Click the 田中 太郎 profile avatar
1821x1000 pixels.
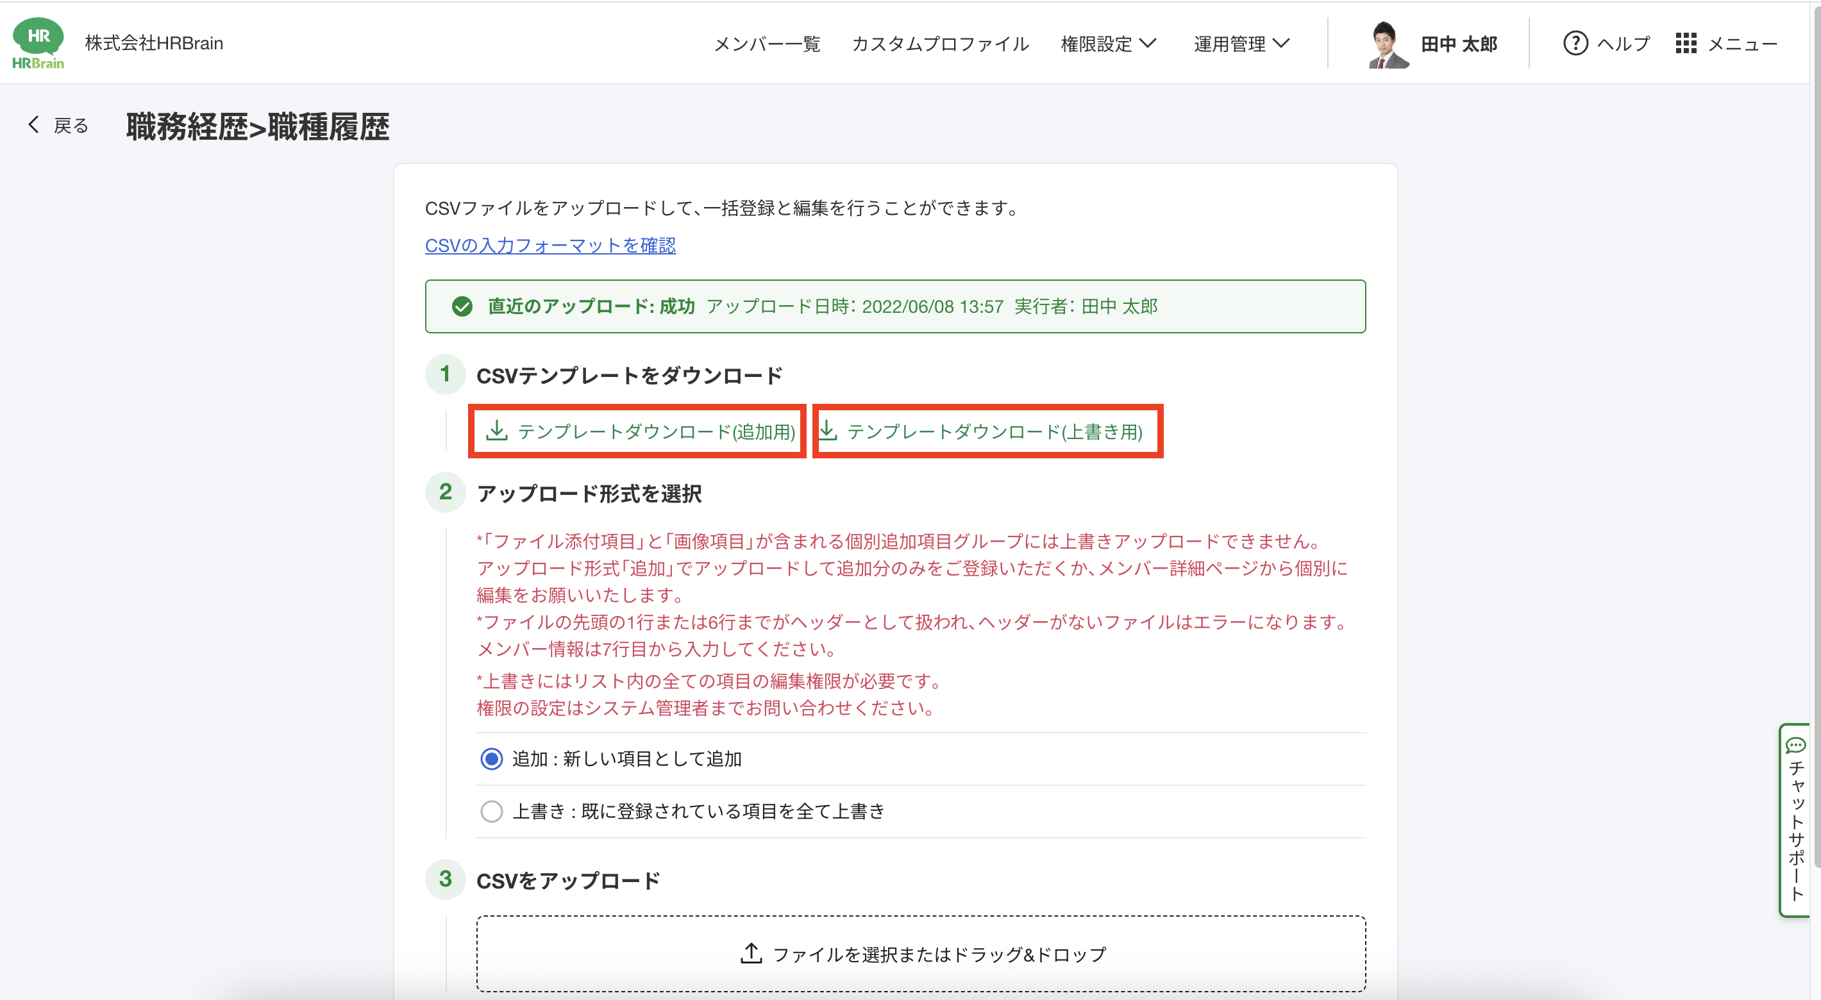point(1386,44)
